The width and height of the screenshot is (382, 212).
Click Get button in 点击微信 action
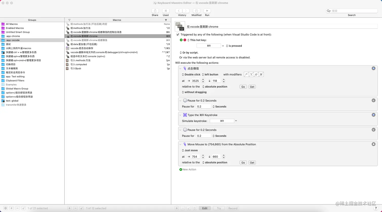pos(252,87)
